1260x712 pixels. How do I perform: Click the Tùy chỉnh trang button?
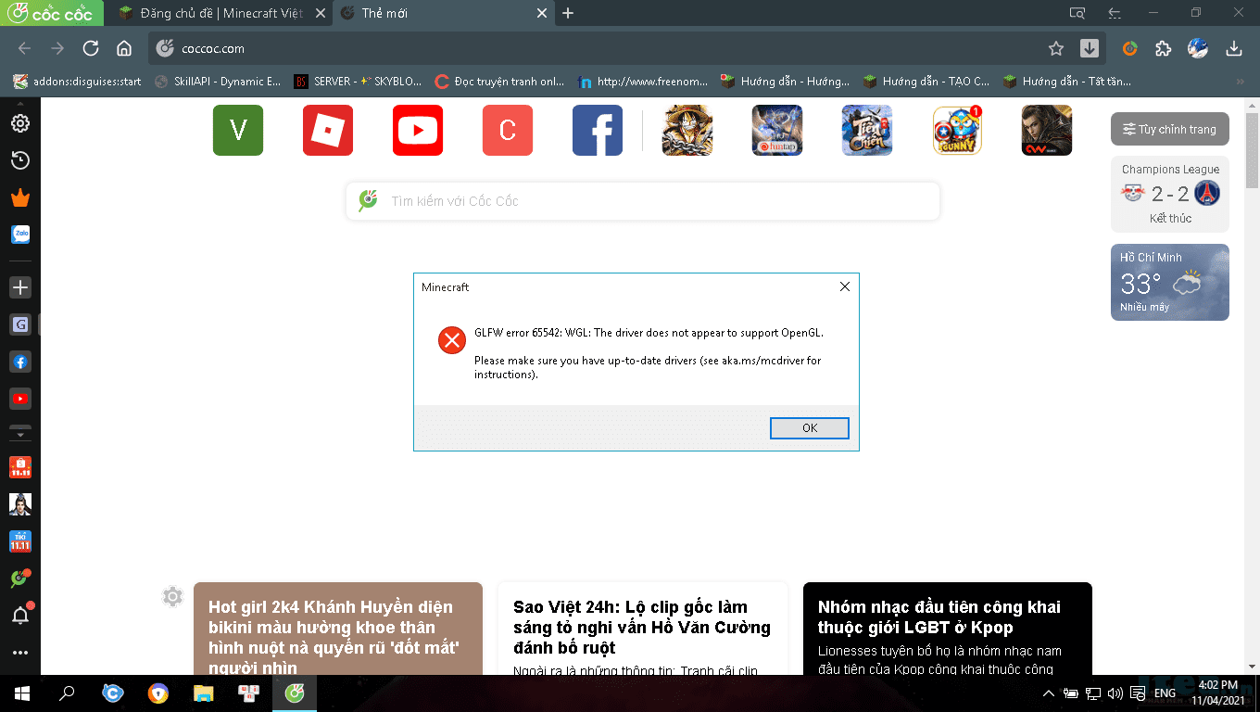[x=1170, y=129]
